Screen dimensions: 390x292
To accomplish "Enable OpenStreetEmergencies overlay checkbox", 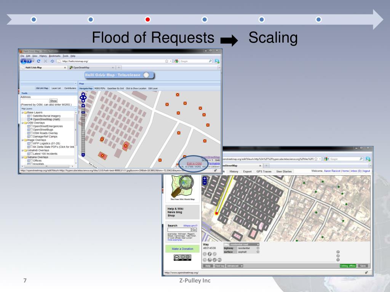I will coord(31,126).
